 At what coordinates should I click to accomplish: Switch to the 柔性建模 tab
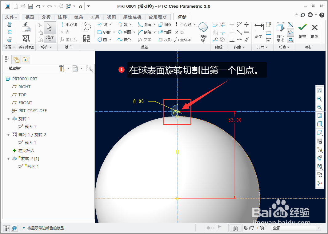tap(132, 17)
